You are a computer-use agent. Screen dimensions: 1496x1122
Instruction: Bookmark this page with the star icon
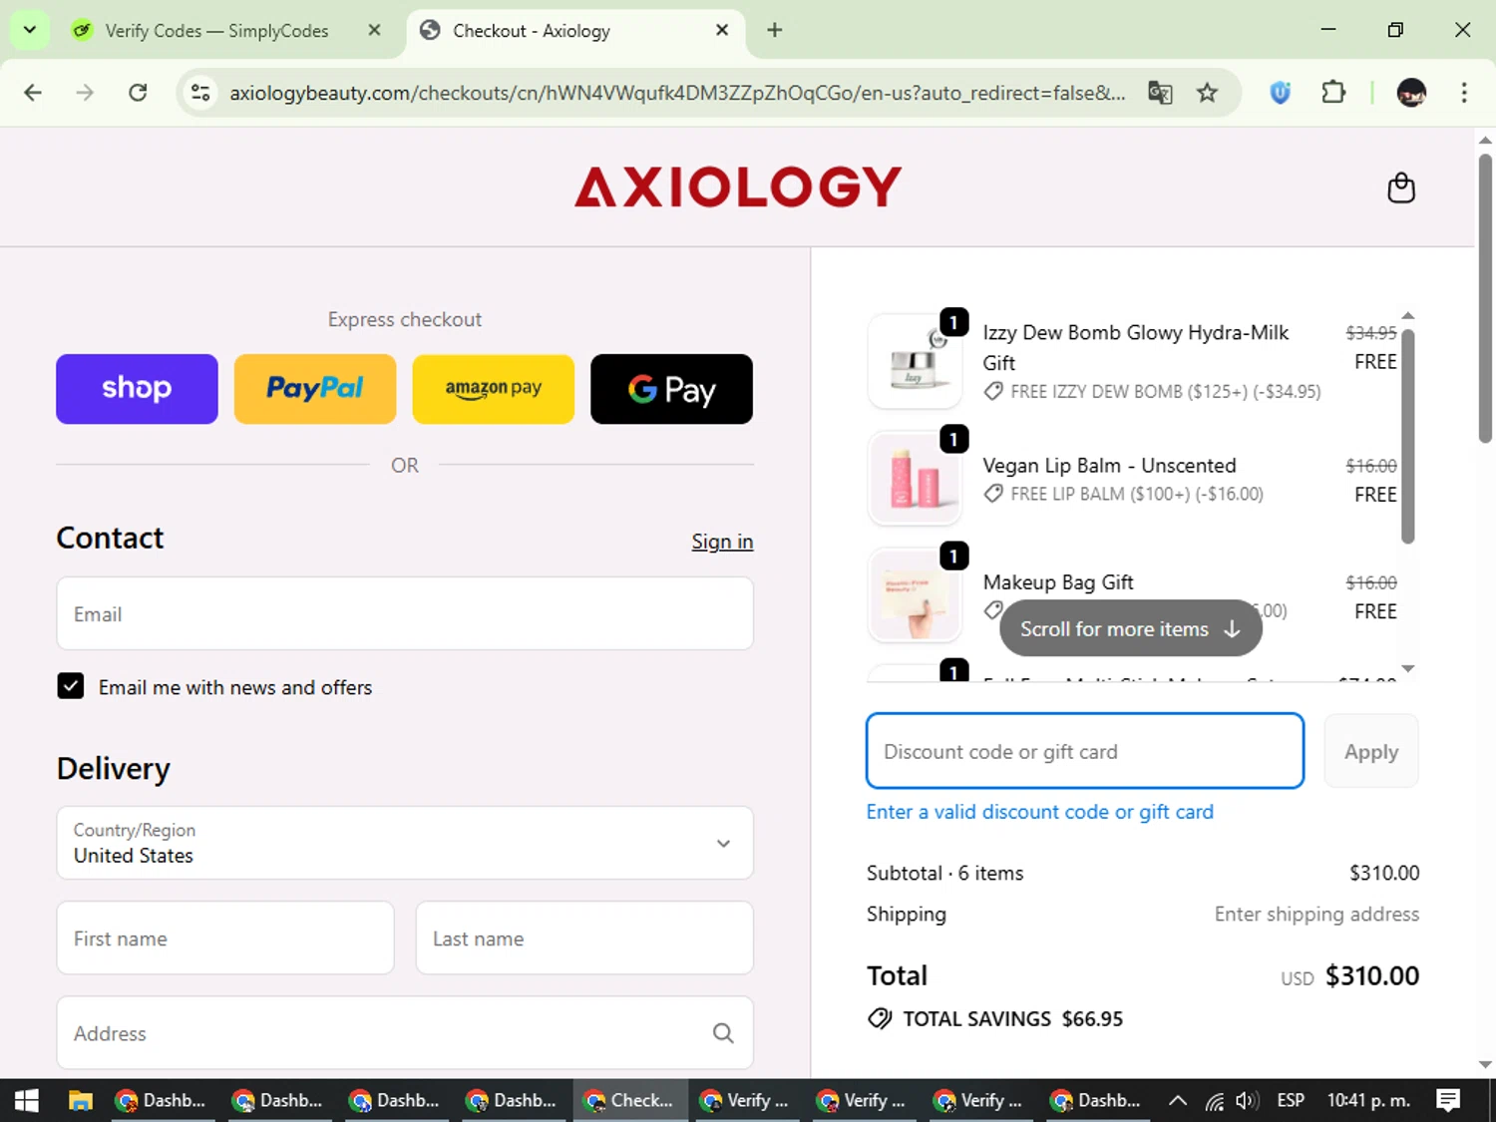tap(1207, 93)
